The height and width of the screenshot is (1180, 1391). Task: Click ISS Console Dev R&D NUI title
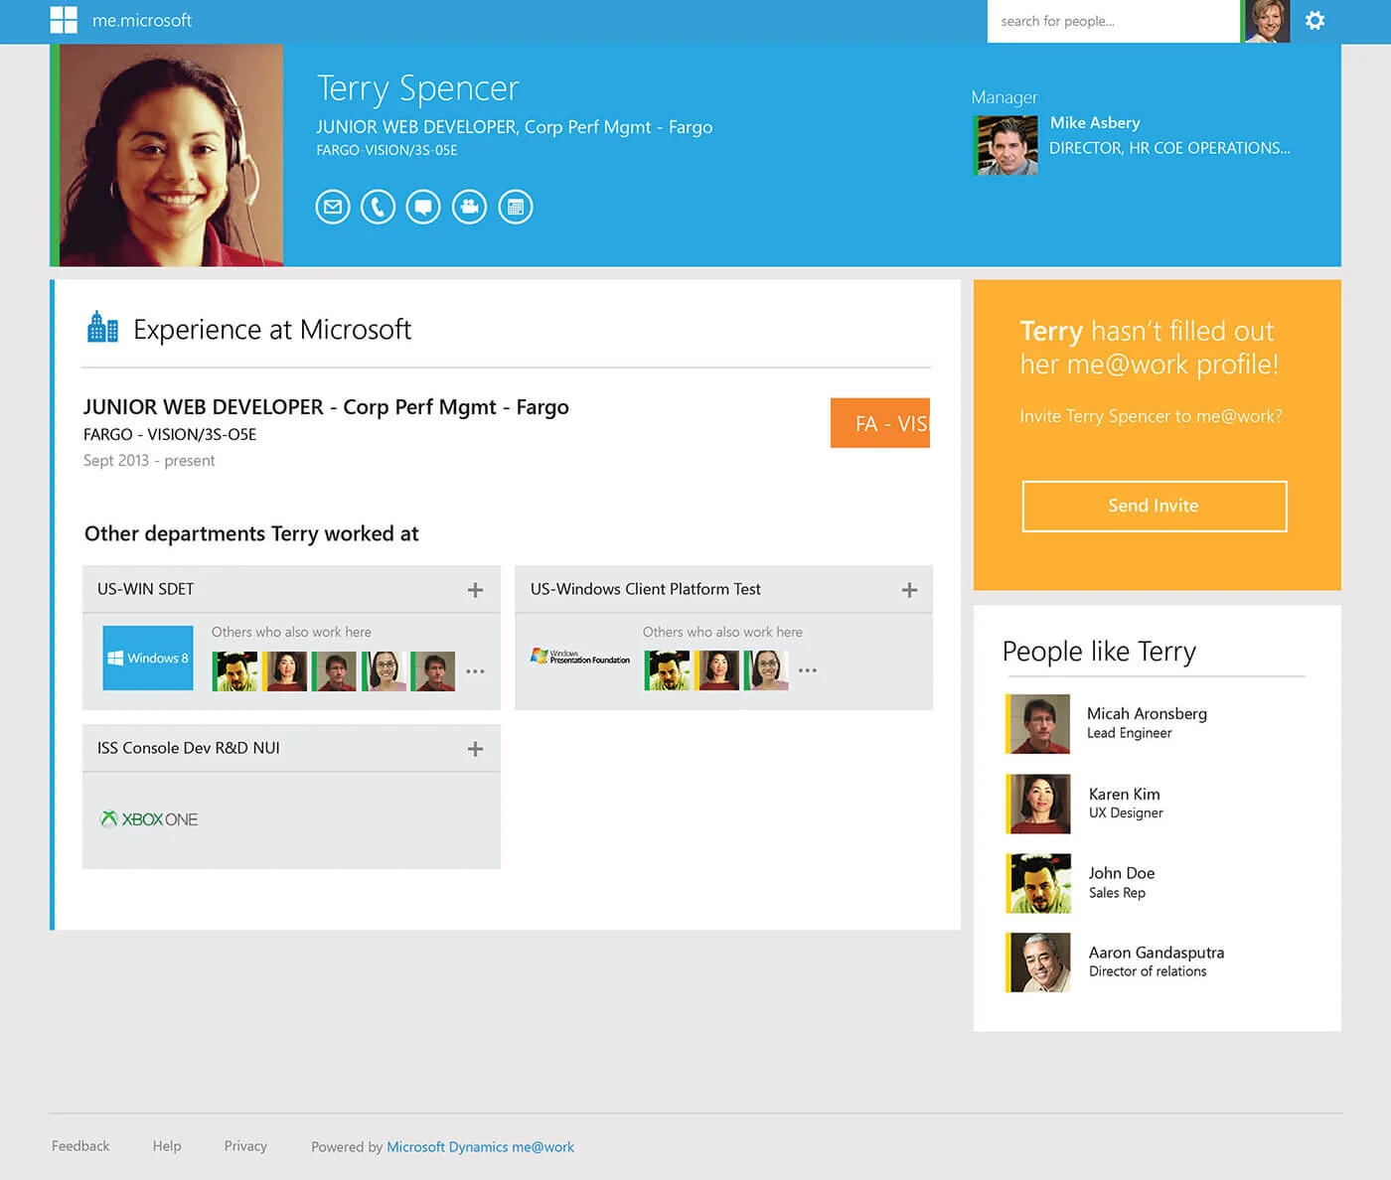[189, 748]
